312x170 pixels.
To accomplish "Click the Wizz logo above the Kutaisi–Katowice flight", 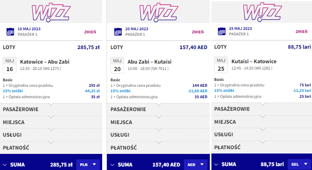I will (262, 11).
